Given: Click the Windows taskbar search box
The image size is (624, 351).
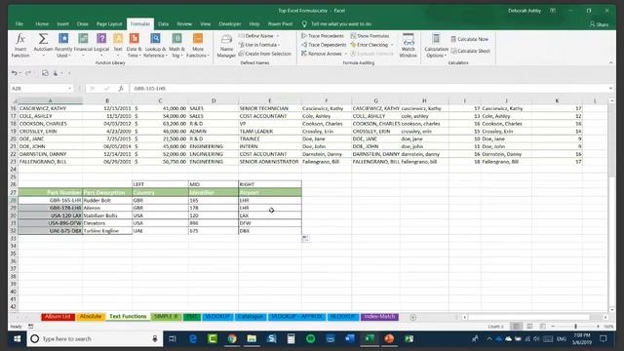Looking at the screenshot, I should click(96, 338).
